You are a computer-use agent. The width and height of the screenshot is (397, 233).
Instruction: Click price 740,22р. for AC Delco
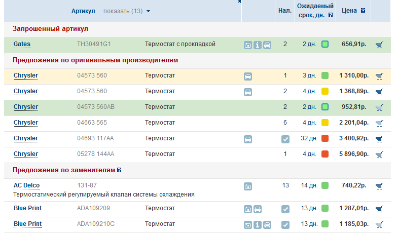354,185
